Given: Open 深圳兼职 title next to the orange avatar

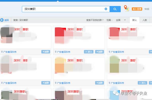Looking at the screenshot, I should [x=75, y=60].
